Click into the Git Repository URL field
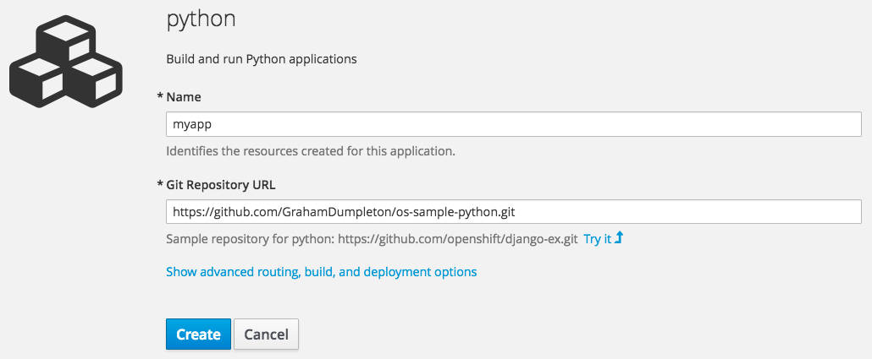This screenshot has width=872, height=359. (x=513, y=211)
